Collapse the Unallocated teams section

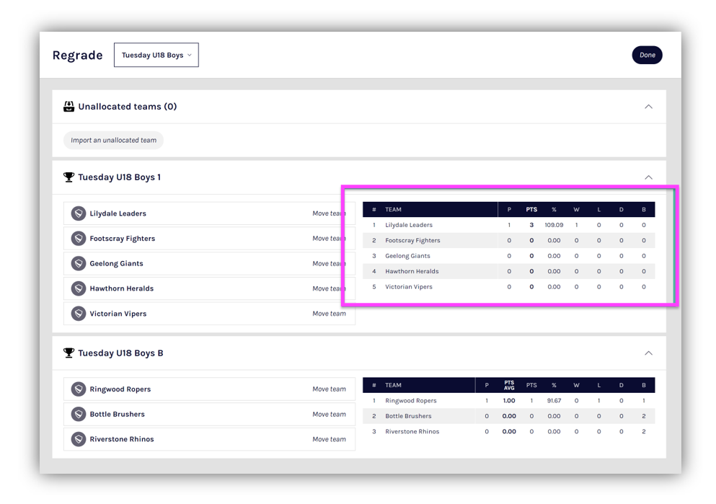(x=648, y=107)
